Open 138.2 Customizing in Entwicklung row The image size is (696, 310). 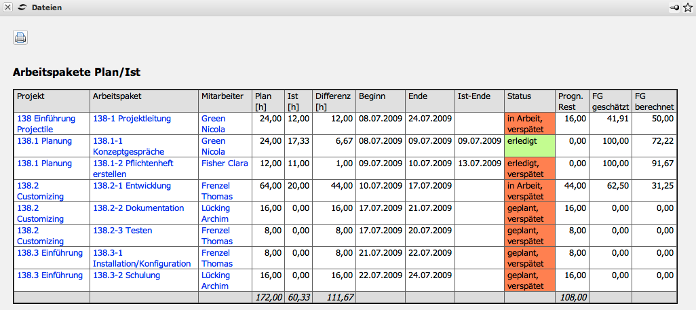click(x=41, y=191)
